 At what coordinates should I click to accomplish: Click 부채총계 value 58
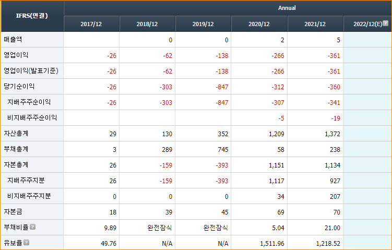tap(281, 149)
